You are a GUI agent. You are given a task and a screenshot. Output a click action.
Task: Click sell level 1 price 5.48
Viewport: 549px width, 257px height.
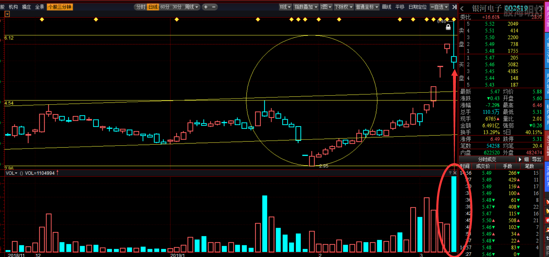490,51
